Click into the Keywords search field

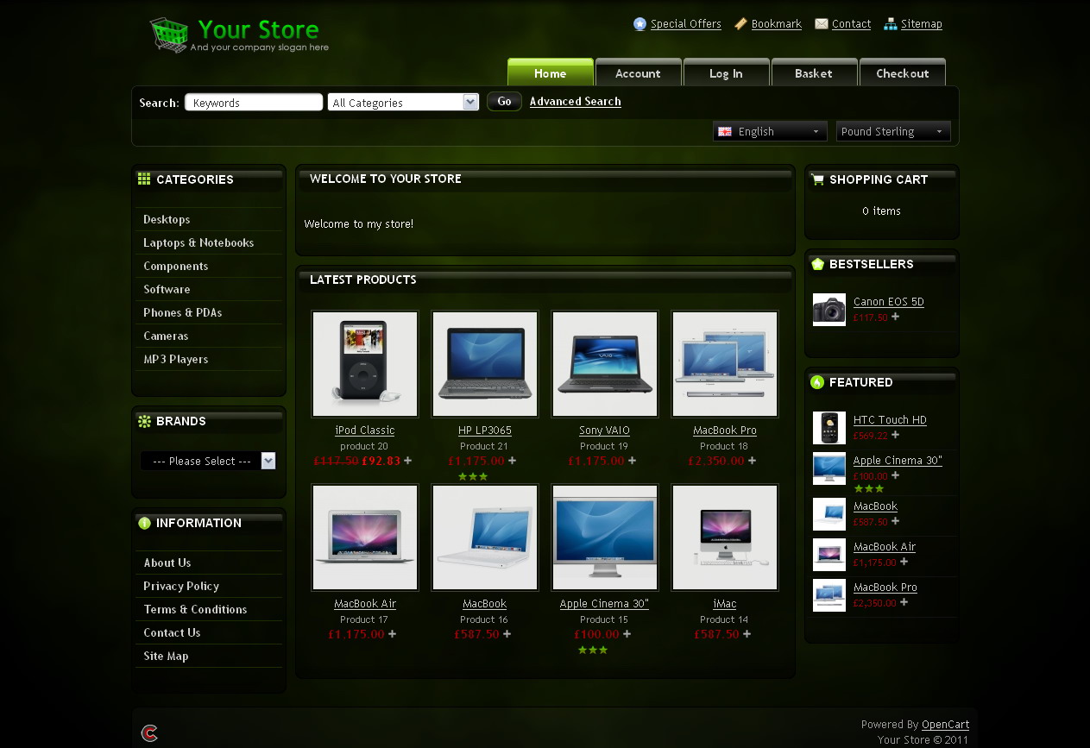click(x=254, y=103)
